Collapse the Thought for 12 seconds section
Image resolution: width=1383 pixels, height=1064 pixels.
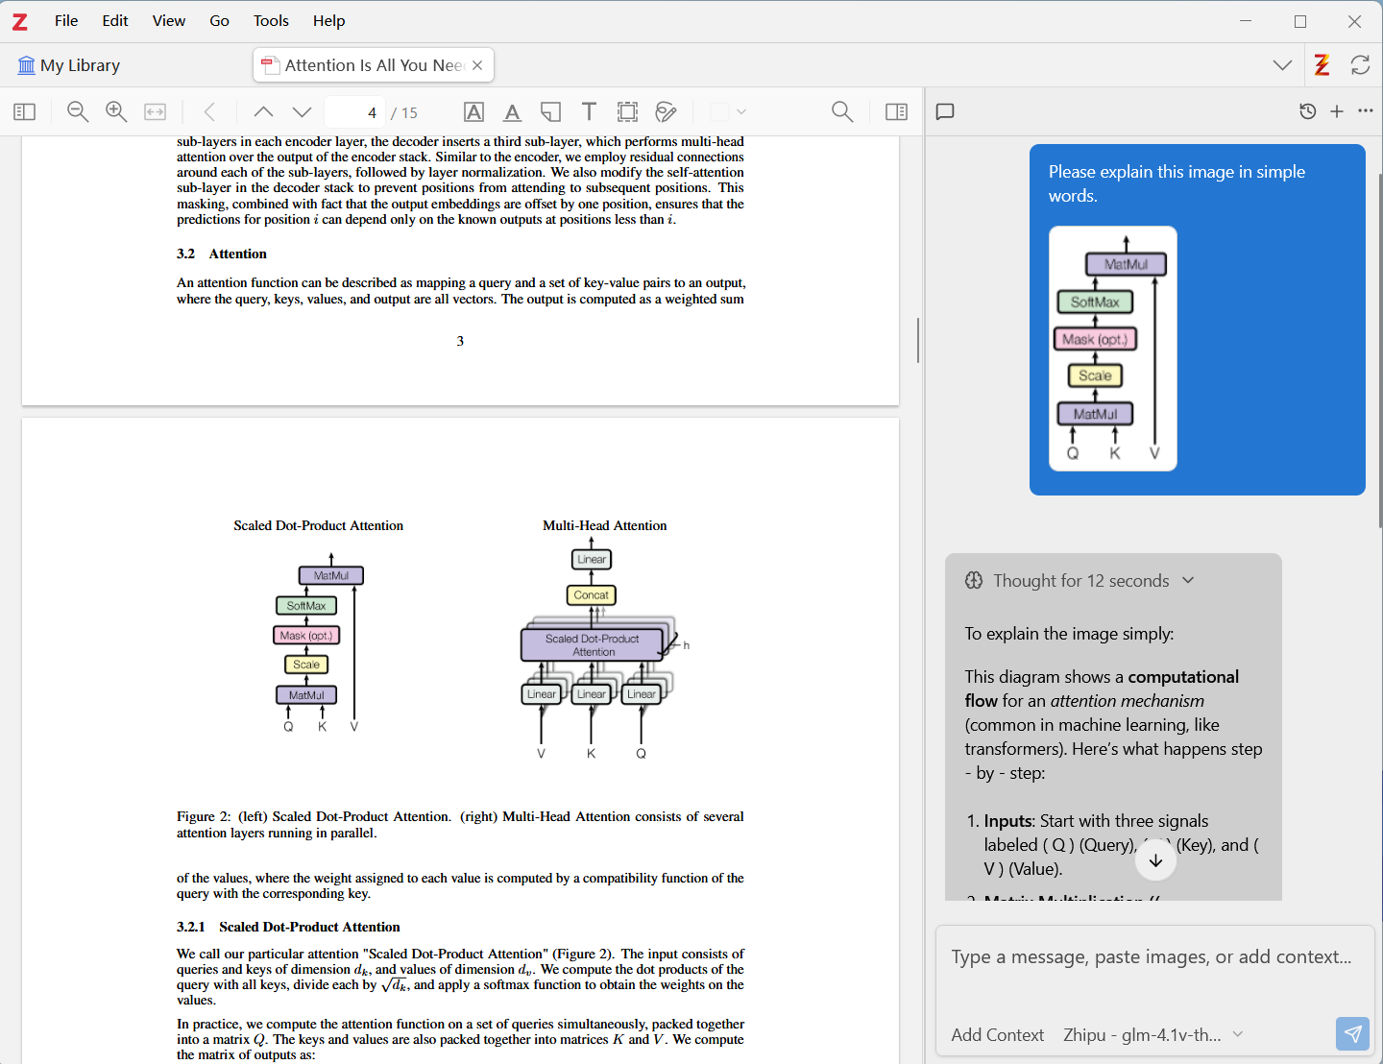1188,580
